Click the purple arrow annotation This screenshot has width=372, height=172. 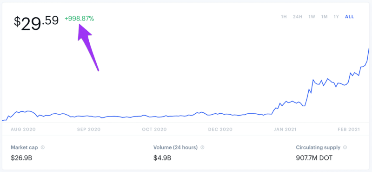87,47
